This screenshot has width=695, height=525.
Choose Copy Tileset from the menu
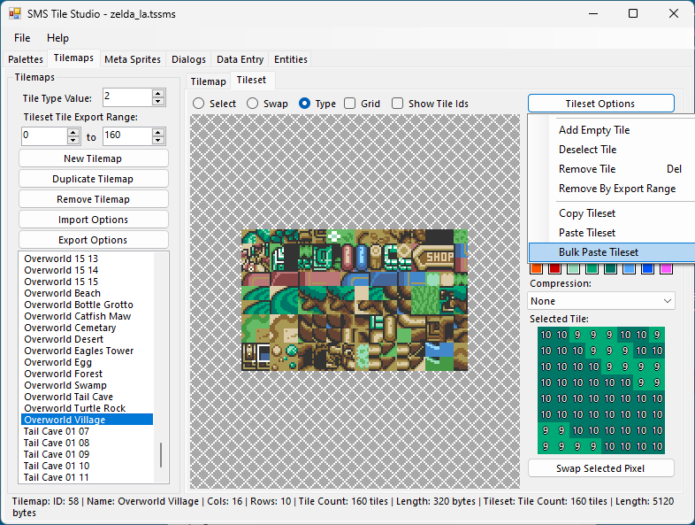(x=612, y=213)
